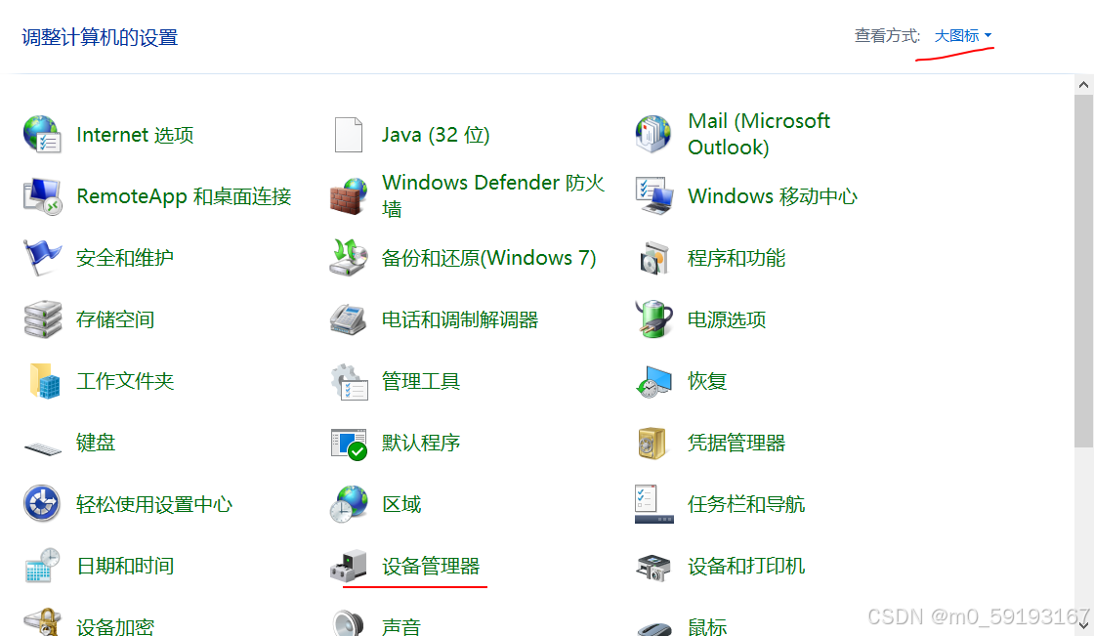
Task: Select the 备份和还原(Windows 7) link
Action: pyautogui.click(x=488, y=258)
